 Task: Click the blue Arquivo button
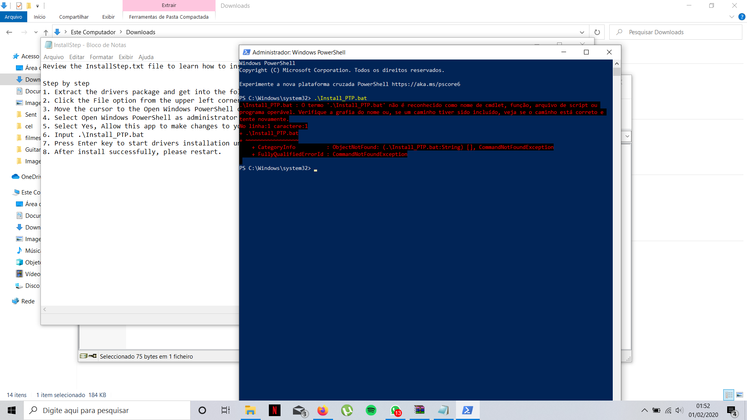pyautogui.click(x=13, y=17)
